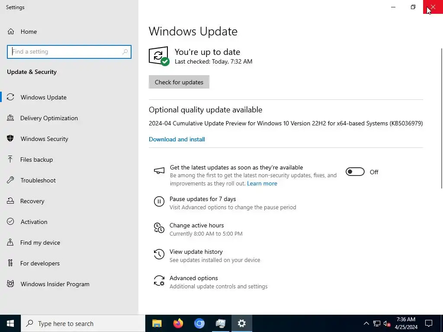The image size is (443, 332).
Task: Click the Find a setting search box
Action: click(x=69, y=52)
